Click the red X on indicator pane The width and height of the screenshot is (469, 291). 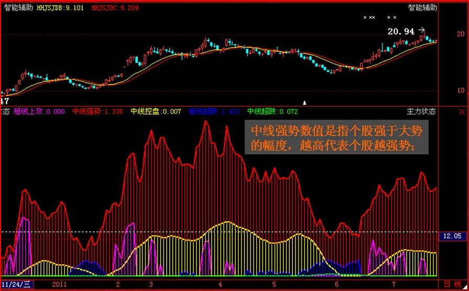click(x=462, y=111)
